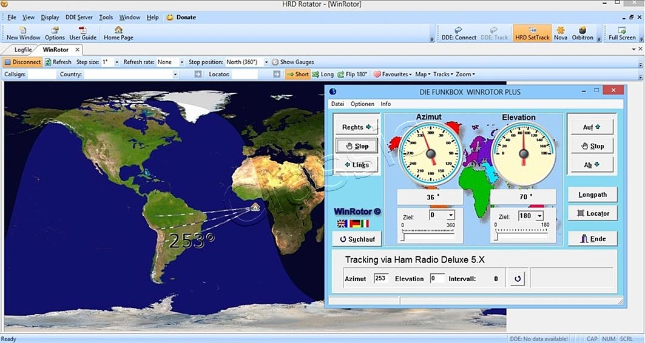This screenshot has width=645, height=343.
Task: Click the tracking Azimut 253 field
Action: (x=380, y=279)
